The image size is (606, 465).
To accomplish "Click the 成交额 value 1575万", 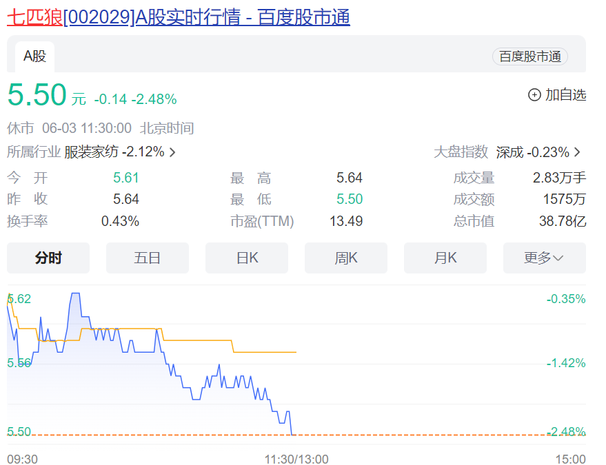I will pyautogui.click(x=565, y=199).
